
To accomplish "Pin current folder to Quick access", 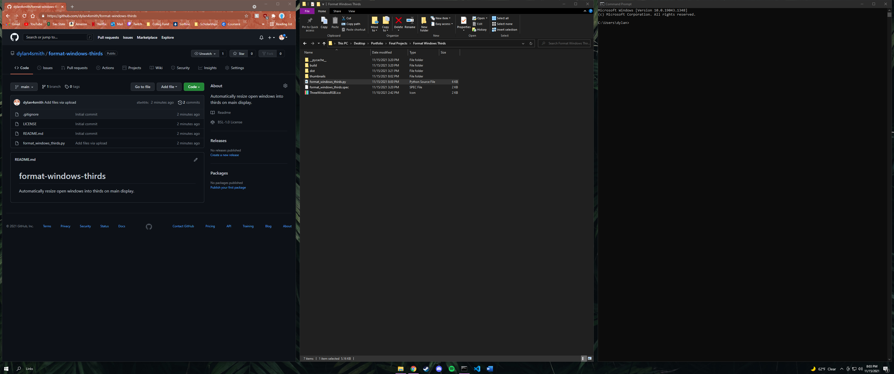I will (310, 24).
